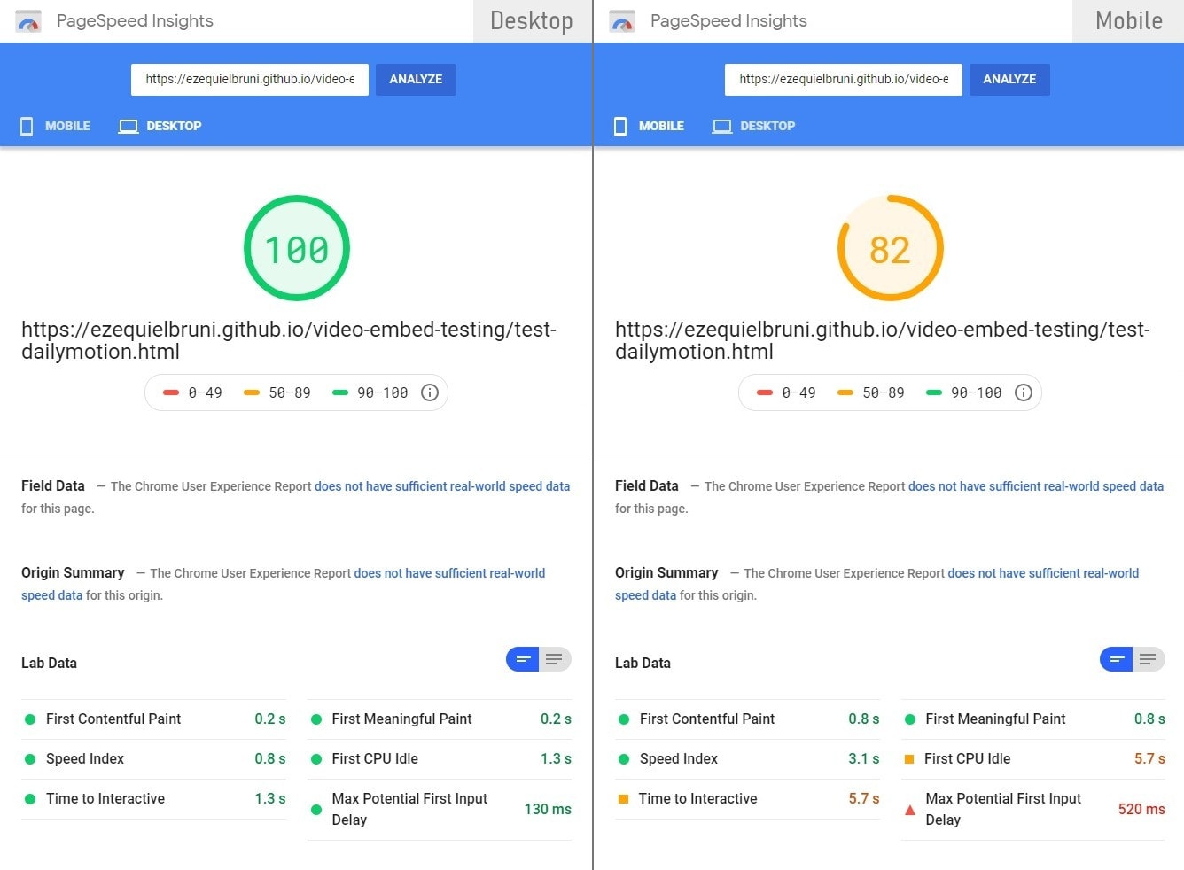The width and height of the screenshot is (1184, 870).
Task: Hit ANALYZE button in Desktop panel
Action: click(x=416, y=79)
